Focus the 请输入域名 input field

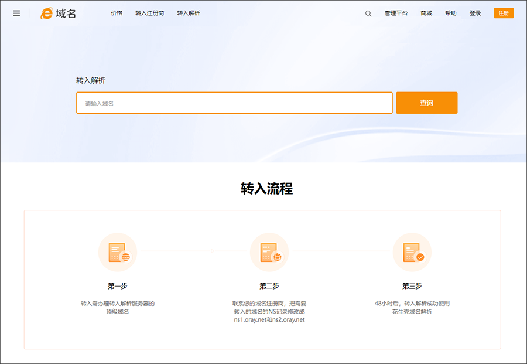tap(234, 103)
